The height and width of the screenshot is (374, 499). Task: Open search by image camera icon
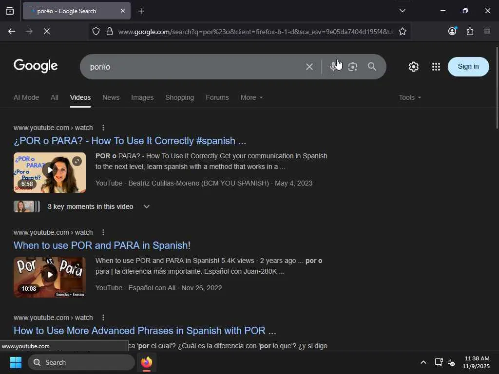click(x=353, y=67)
